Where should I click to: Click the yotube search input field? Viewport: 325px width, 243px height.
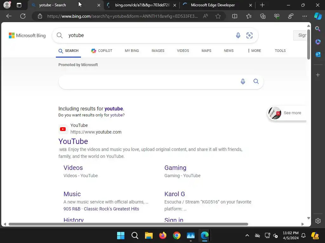click(x=149, y=35)
